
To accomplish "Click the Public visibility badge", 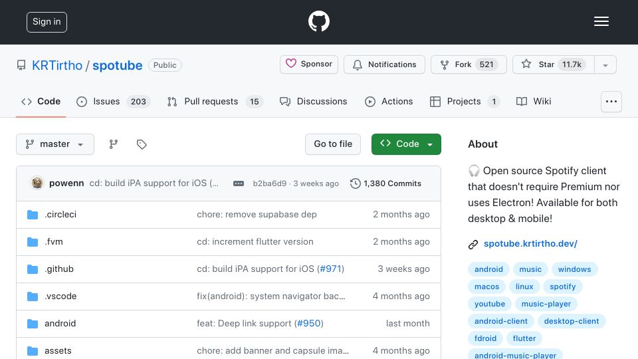I will (165, 65).
